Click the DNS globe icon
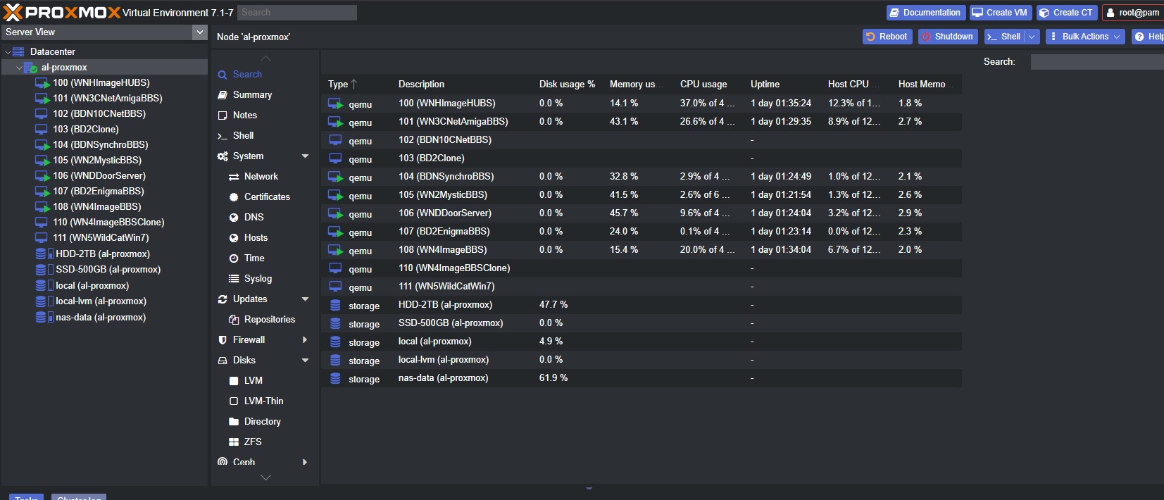 (234, 218)
